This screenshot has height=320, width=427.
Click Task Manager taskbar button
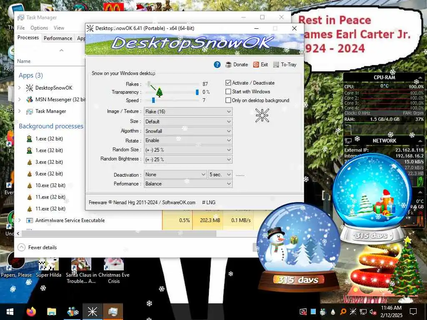113,312
